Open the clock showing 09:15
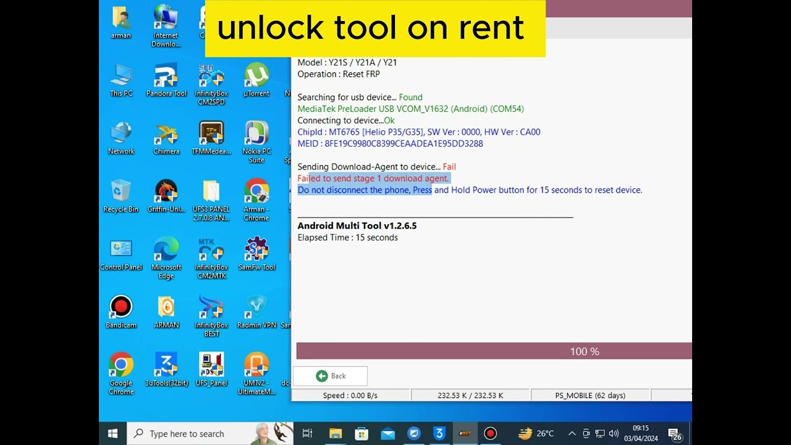The image size is (791, 445). [x=641, y=434]
